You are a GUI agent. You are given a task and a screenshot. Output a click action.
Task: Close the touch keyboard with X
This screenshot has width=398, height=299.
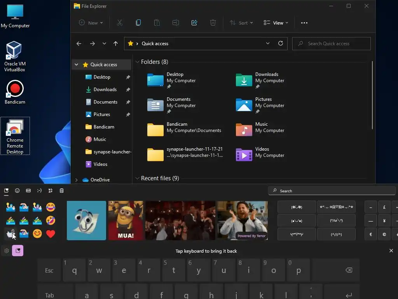pos(391,251)
